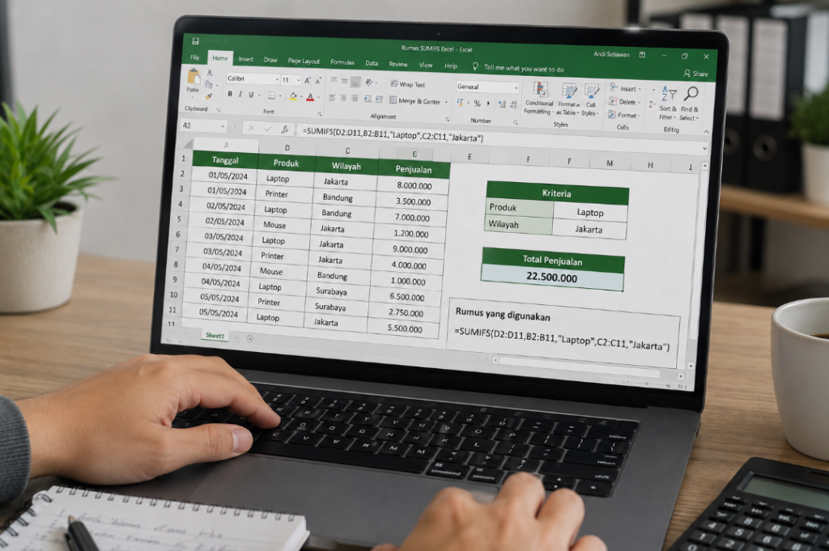The width and height of the screenshot is (829, 551).
Task: Apply the red Font Color
Action: click(310, 97)
